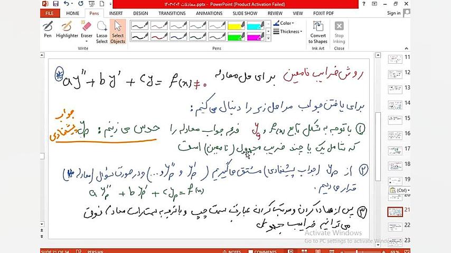
Task: Redo with the quick access toolbar icon
Action: pyautogui.click(x=80, y=4)
